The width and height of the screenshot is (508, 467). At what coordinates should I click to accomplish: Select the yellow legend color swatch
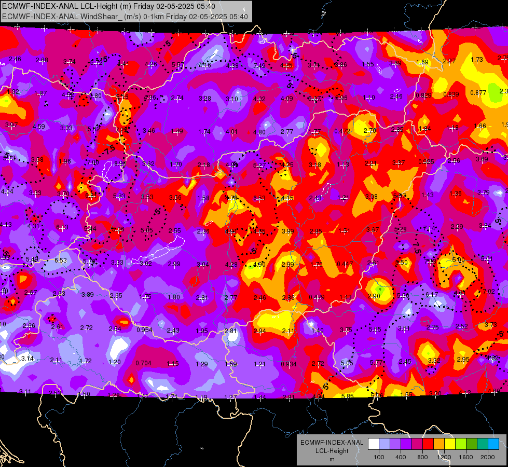[x=450, y=444]
